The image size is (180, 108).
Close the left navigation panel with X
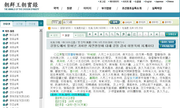(41, 23)
